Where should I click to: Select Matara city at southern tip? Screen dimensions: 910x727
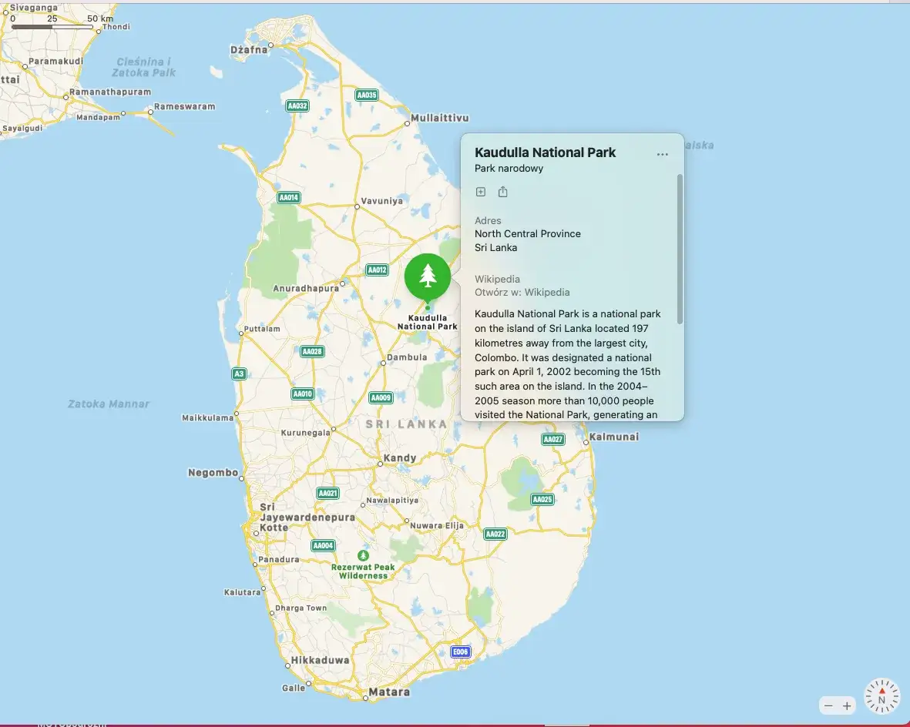pos(389,692)
